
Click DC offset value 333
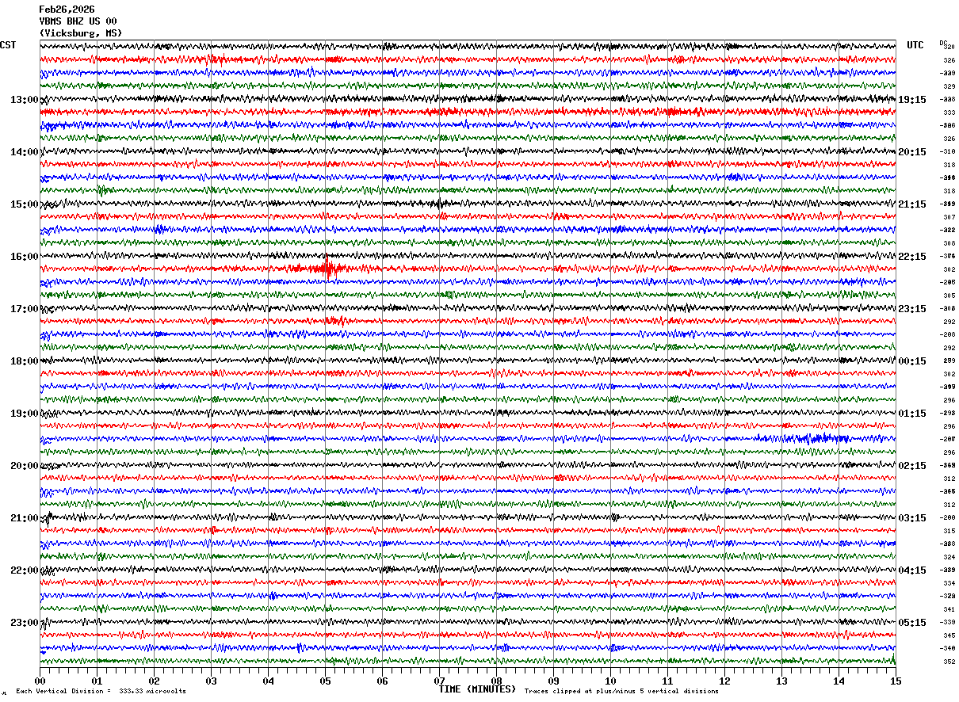coord(949,113)
